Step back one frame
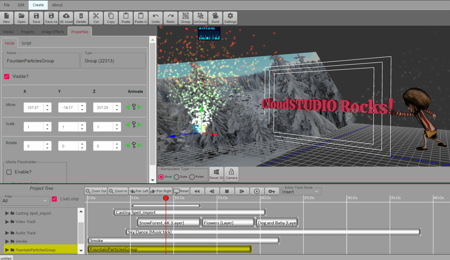The height and width of the screenshot is (260, 450). (x=212, y=191)
